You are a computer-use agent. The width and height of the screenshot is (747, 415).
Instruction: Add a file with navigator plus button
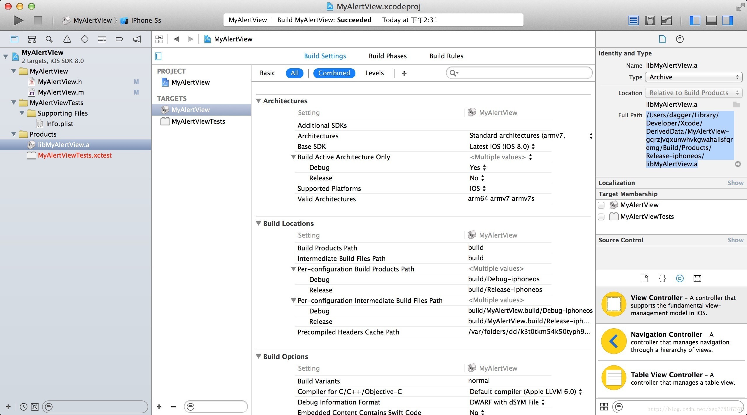click(x=8, y=407)
